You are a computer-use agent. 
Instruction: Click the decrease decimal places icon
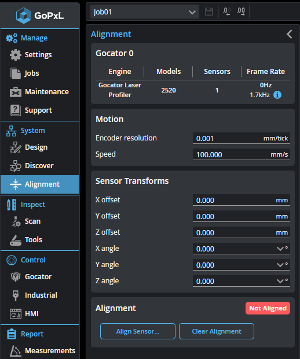pos(227,12)
